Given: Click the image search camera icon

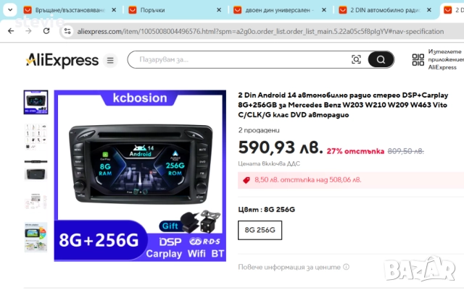Looking at the screenshot, I should click(x=356, y=59).
